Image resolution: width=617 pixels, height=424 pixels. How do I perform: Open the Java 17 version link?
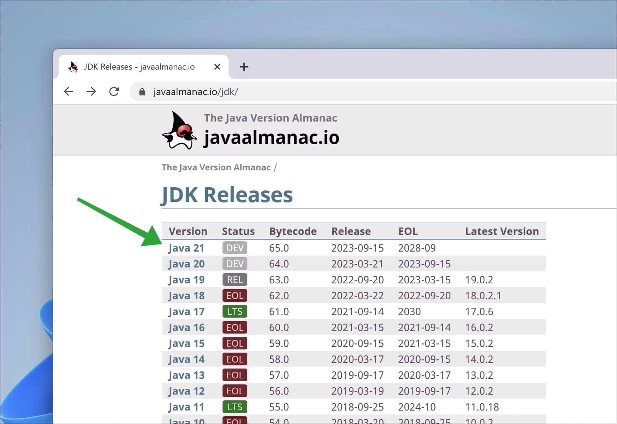186,312
